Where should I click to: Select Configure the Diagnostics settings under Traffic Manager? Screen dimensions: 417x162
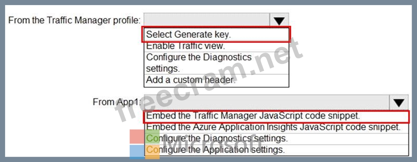216,63
